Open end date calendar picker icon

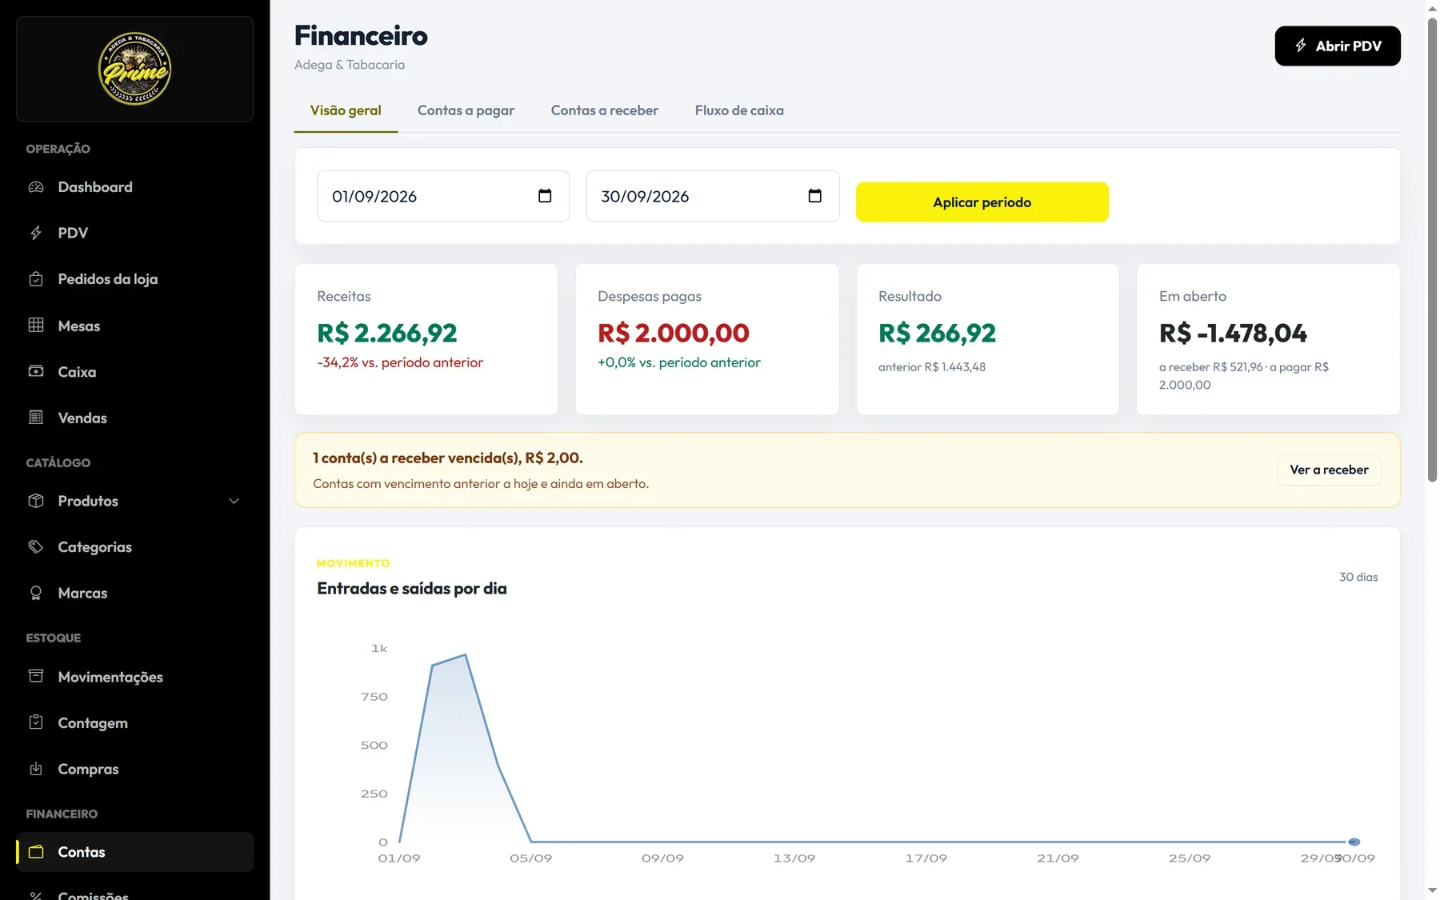pyautogui.click(x=814, y=196)
